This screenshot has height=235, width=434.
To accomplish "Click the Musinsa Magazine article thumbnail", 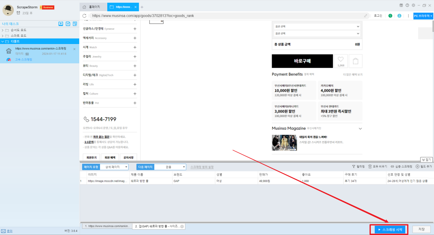I will [284, 143].
